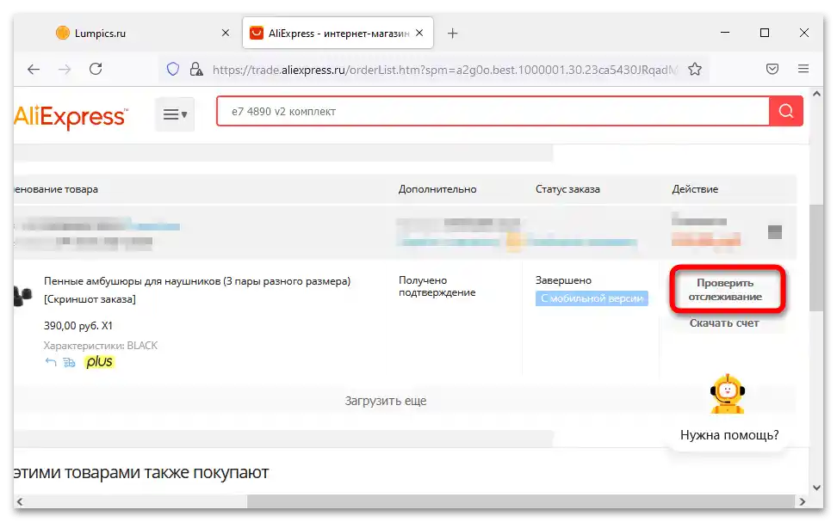Click Скачать счет link
837x522 pixels.
point(724,323)
